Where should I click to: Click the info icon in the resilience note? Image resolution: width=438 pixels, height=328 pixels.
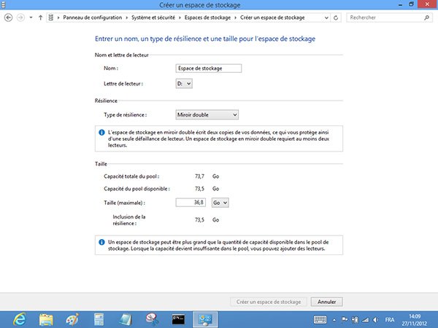pos(101,133)
